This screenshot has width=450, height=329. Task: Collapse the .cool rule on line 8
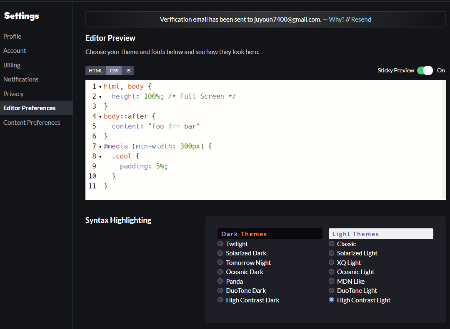pos(100,157)
